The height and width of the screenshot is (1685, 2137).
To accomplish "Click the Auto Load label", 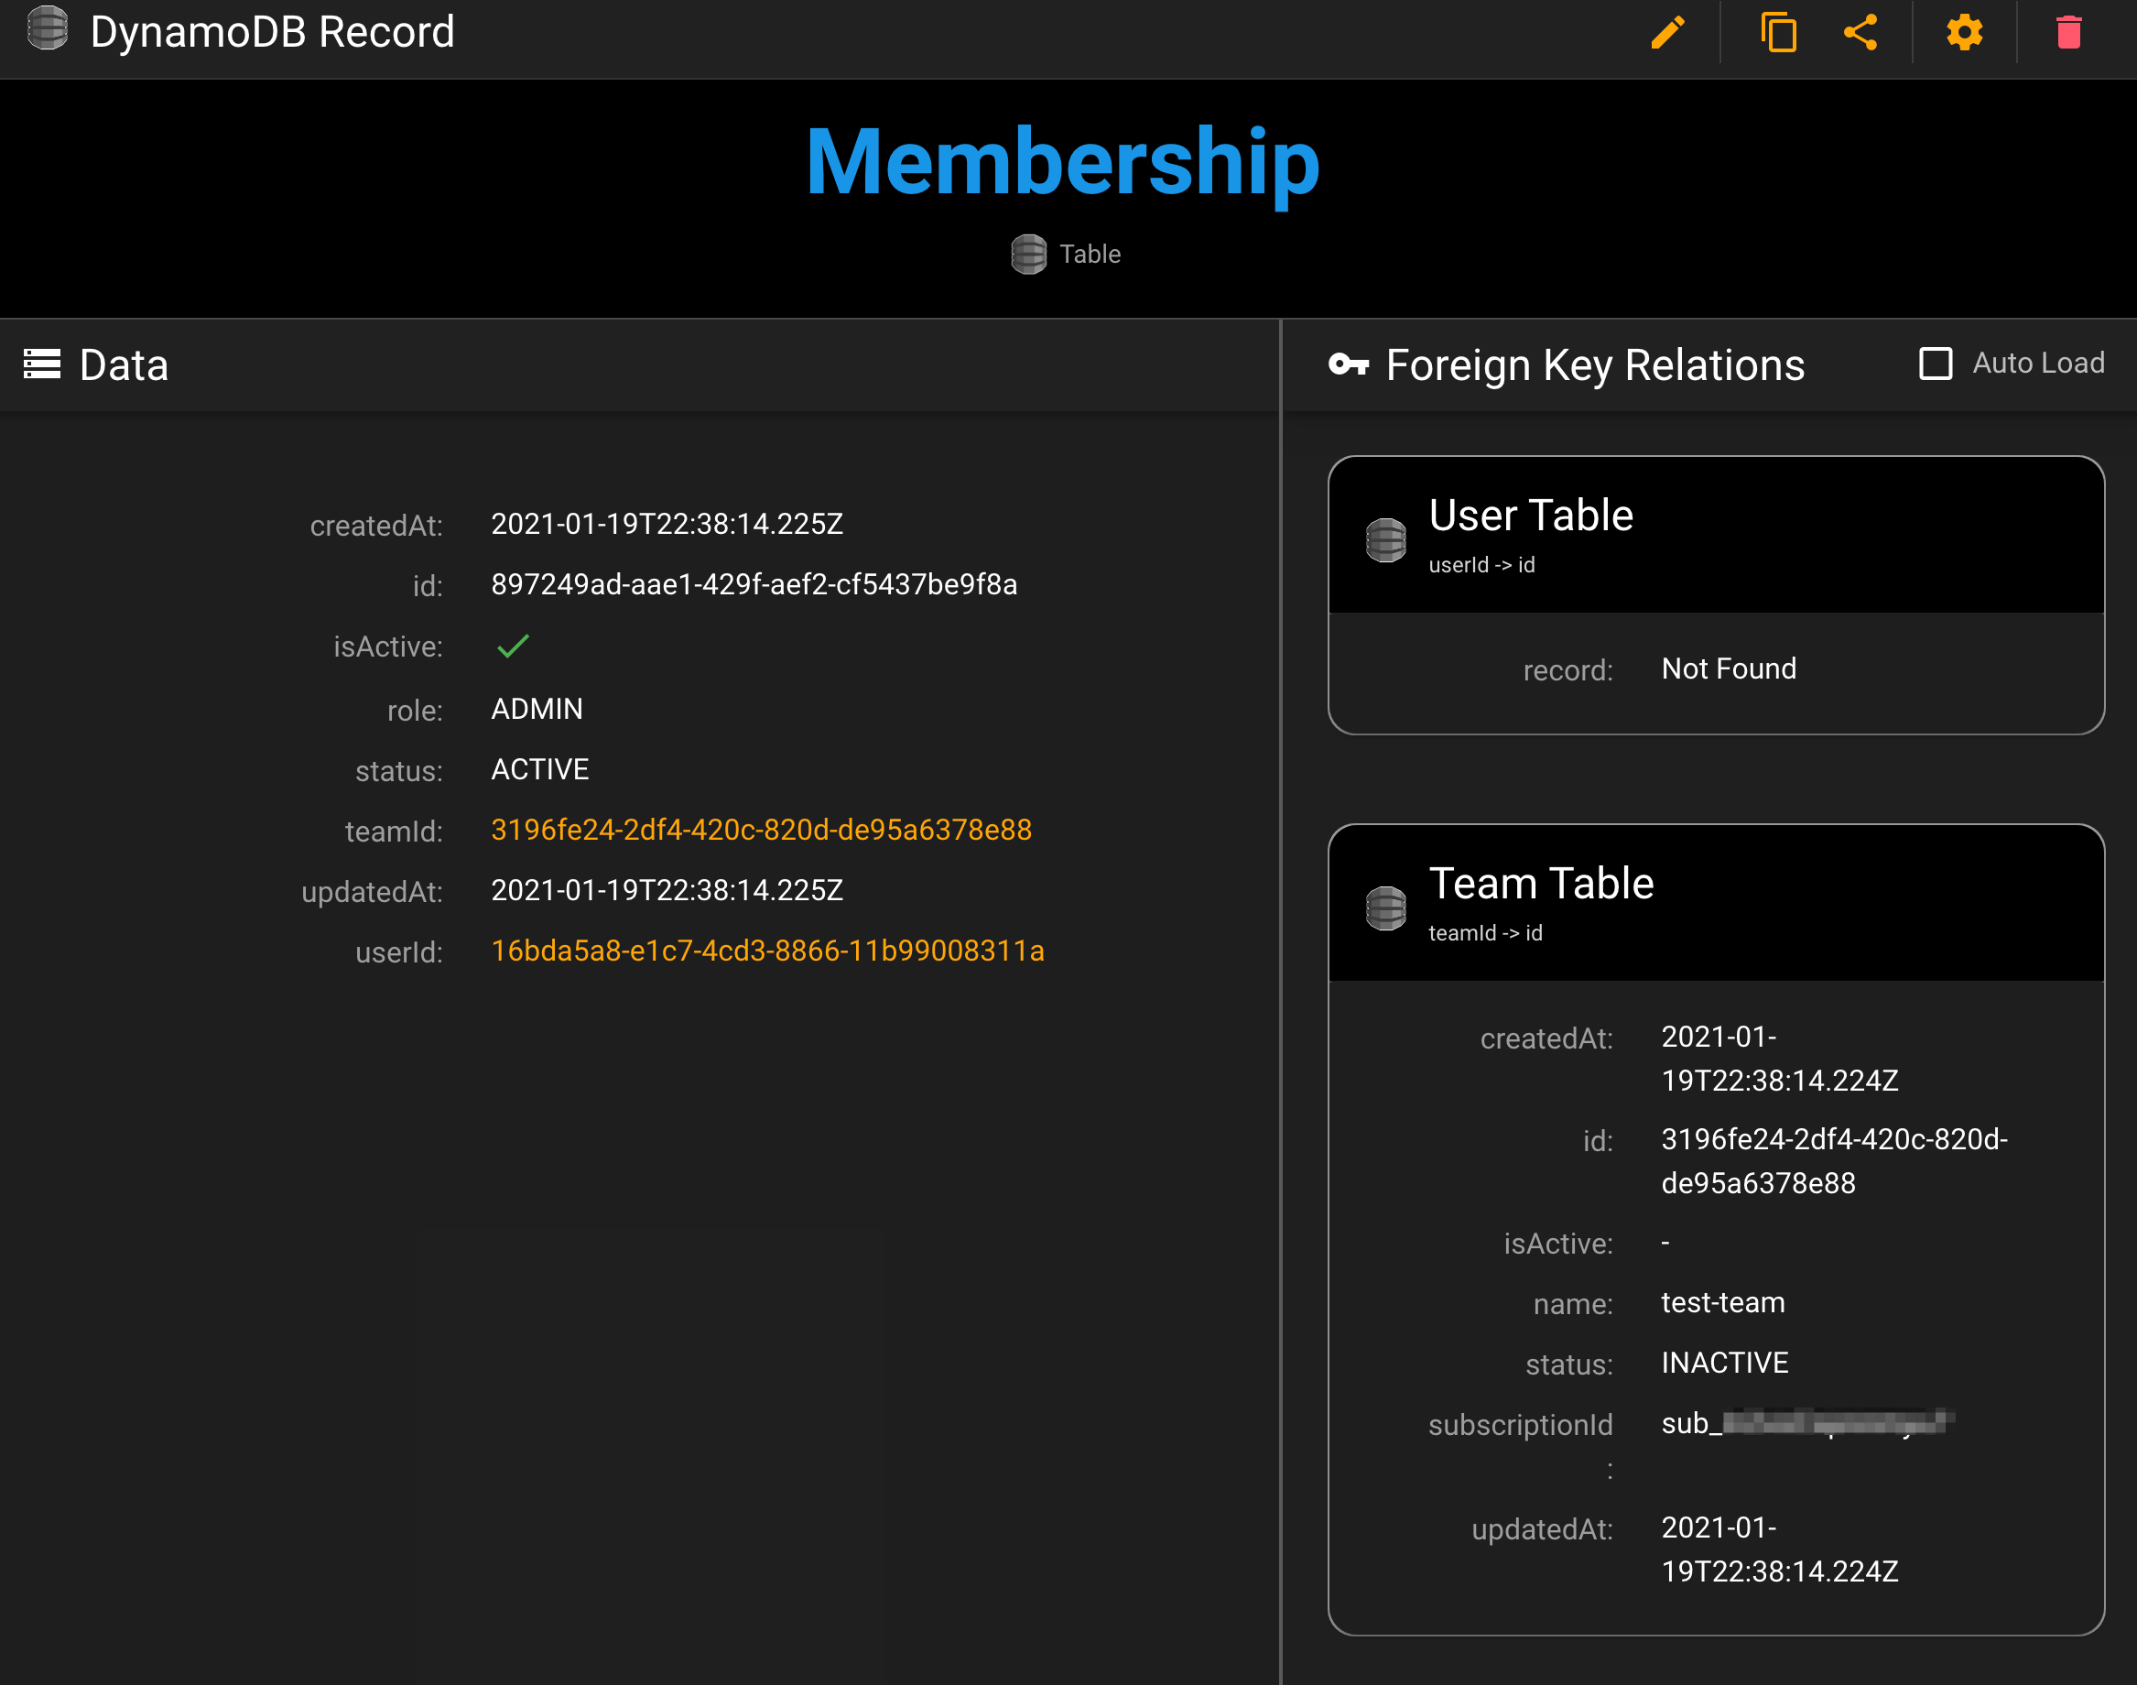I will (x=2037, y=363).
